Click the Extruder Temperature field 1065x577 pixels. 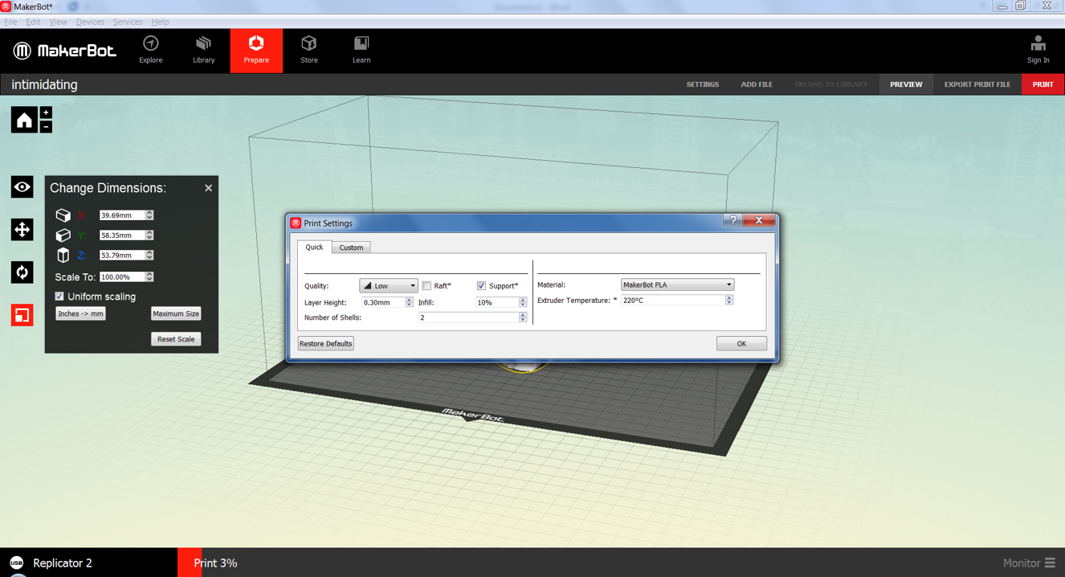(x=673, y=300)
